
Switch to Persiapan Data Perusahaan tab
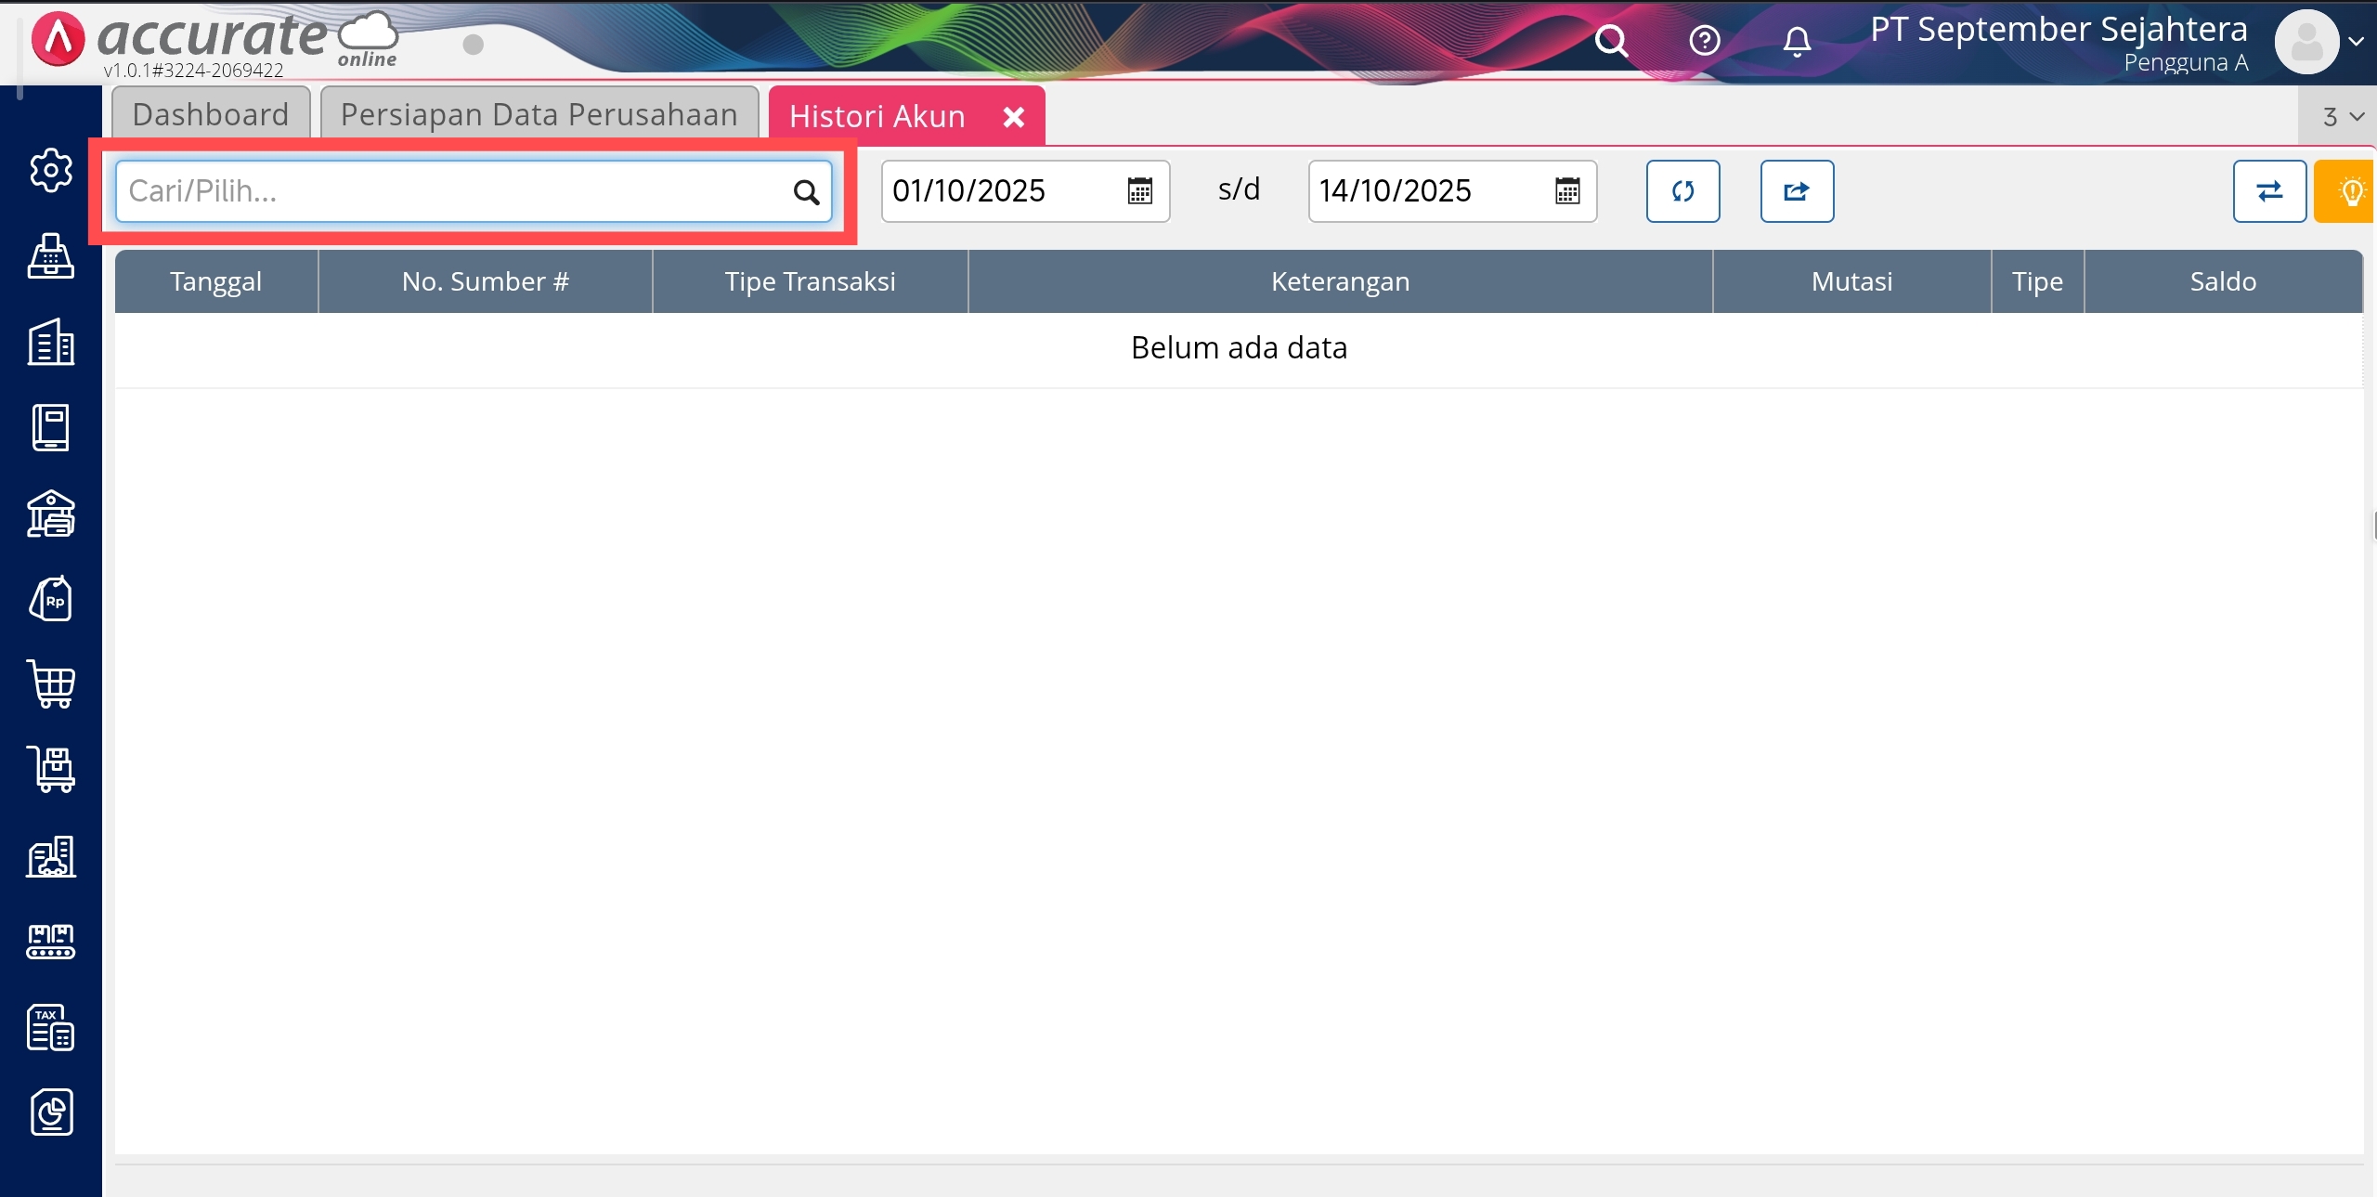[539, 115]
